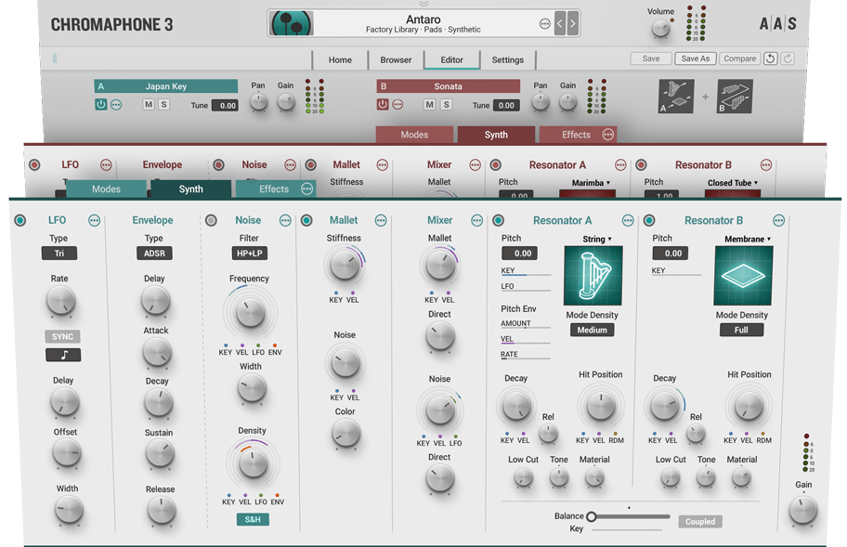Screen dimensions: 847x547
Task: Go to the next preset arrow
Action: coord(573,24)
